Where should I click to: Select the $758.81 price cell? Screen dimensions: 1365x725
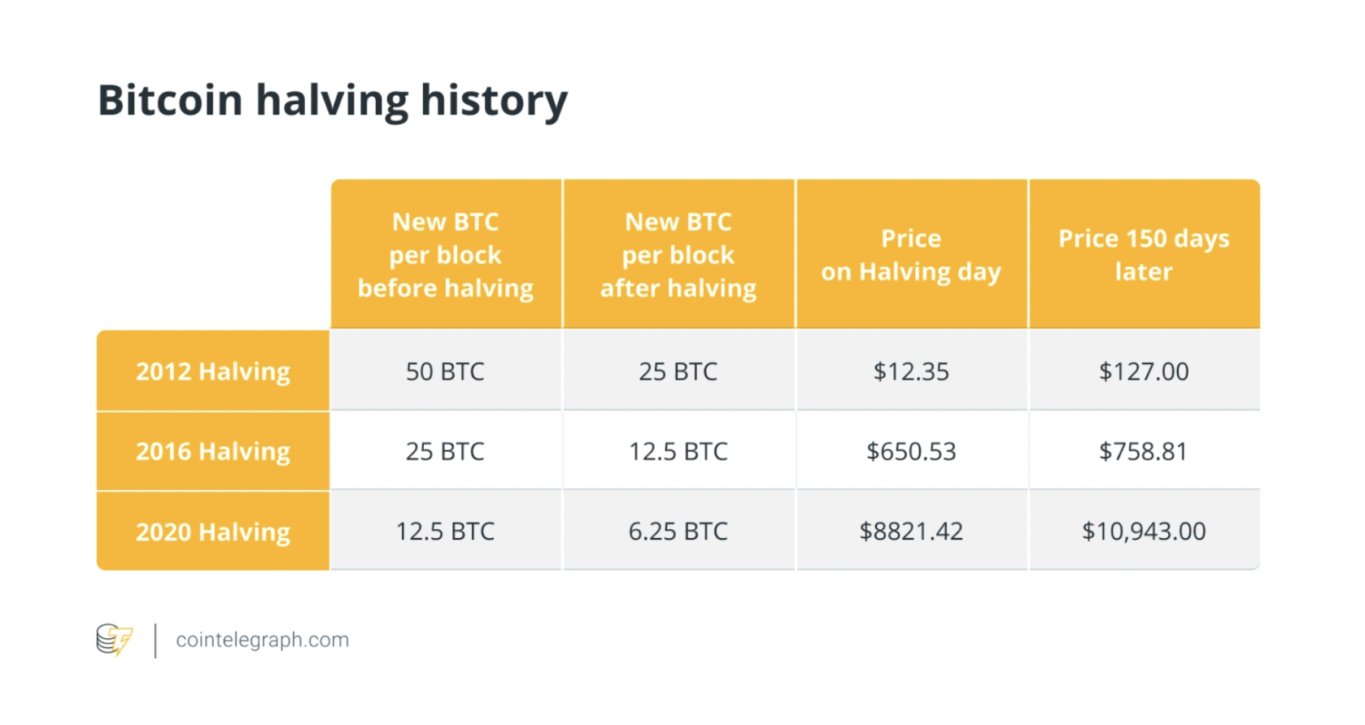(1144, 451)
